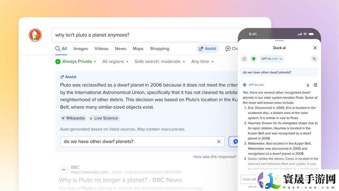
Task: Download the GPT-4o mini response
Action: click(x=308, y=85)
